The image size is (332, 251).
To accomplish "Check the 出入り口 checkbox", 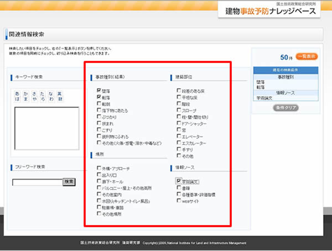I will (x=99, y=175).
